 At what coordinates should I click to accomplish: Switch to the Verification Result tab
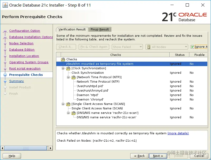[72, 29]
